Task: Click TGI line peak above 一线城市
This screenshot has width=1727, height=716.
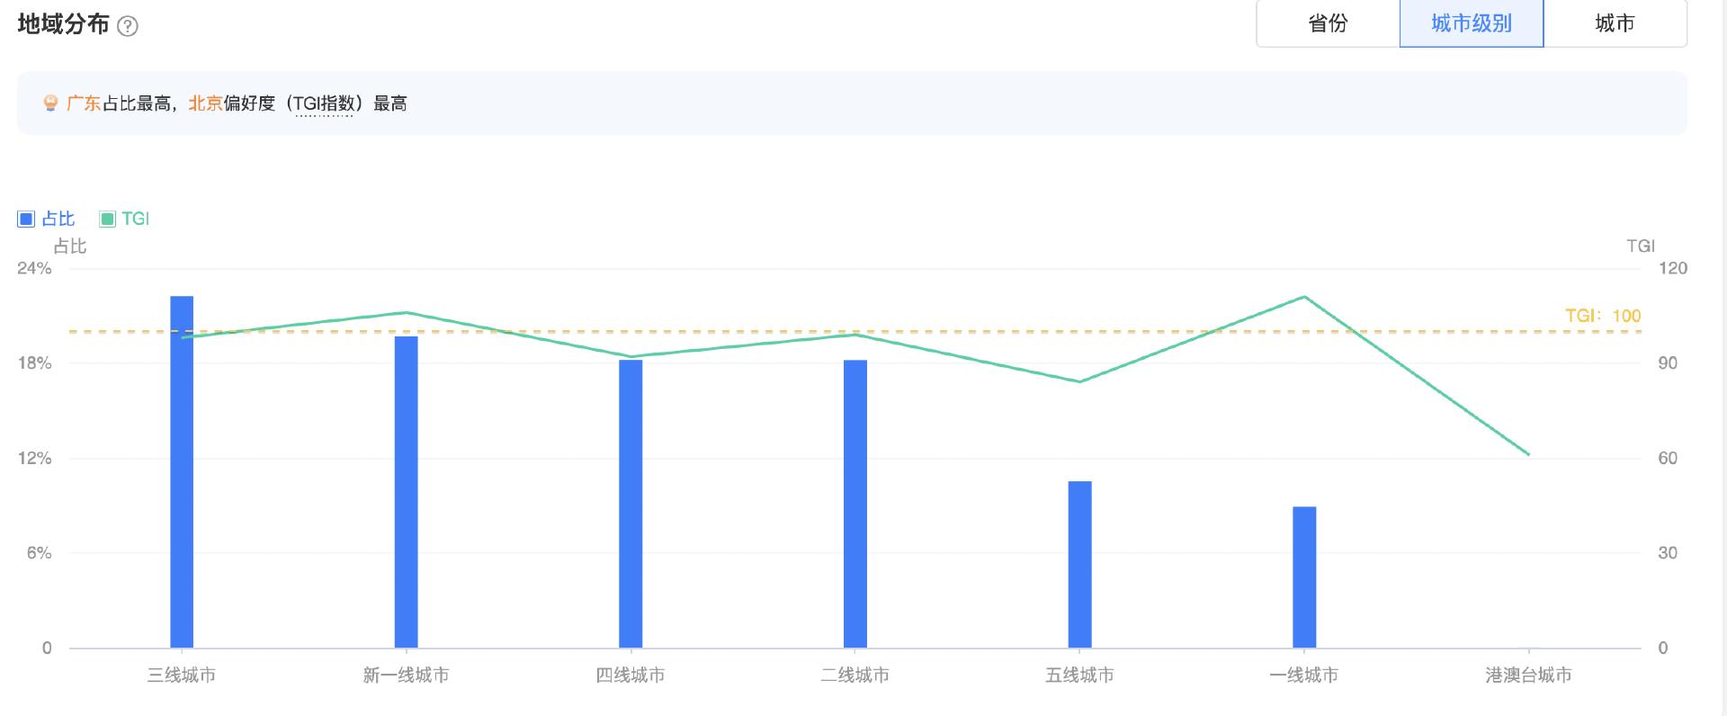Action: tap(1304, 297)
